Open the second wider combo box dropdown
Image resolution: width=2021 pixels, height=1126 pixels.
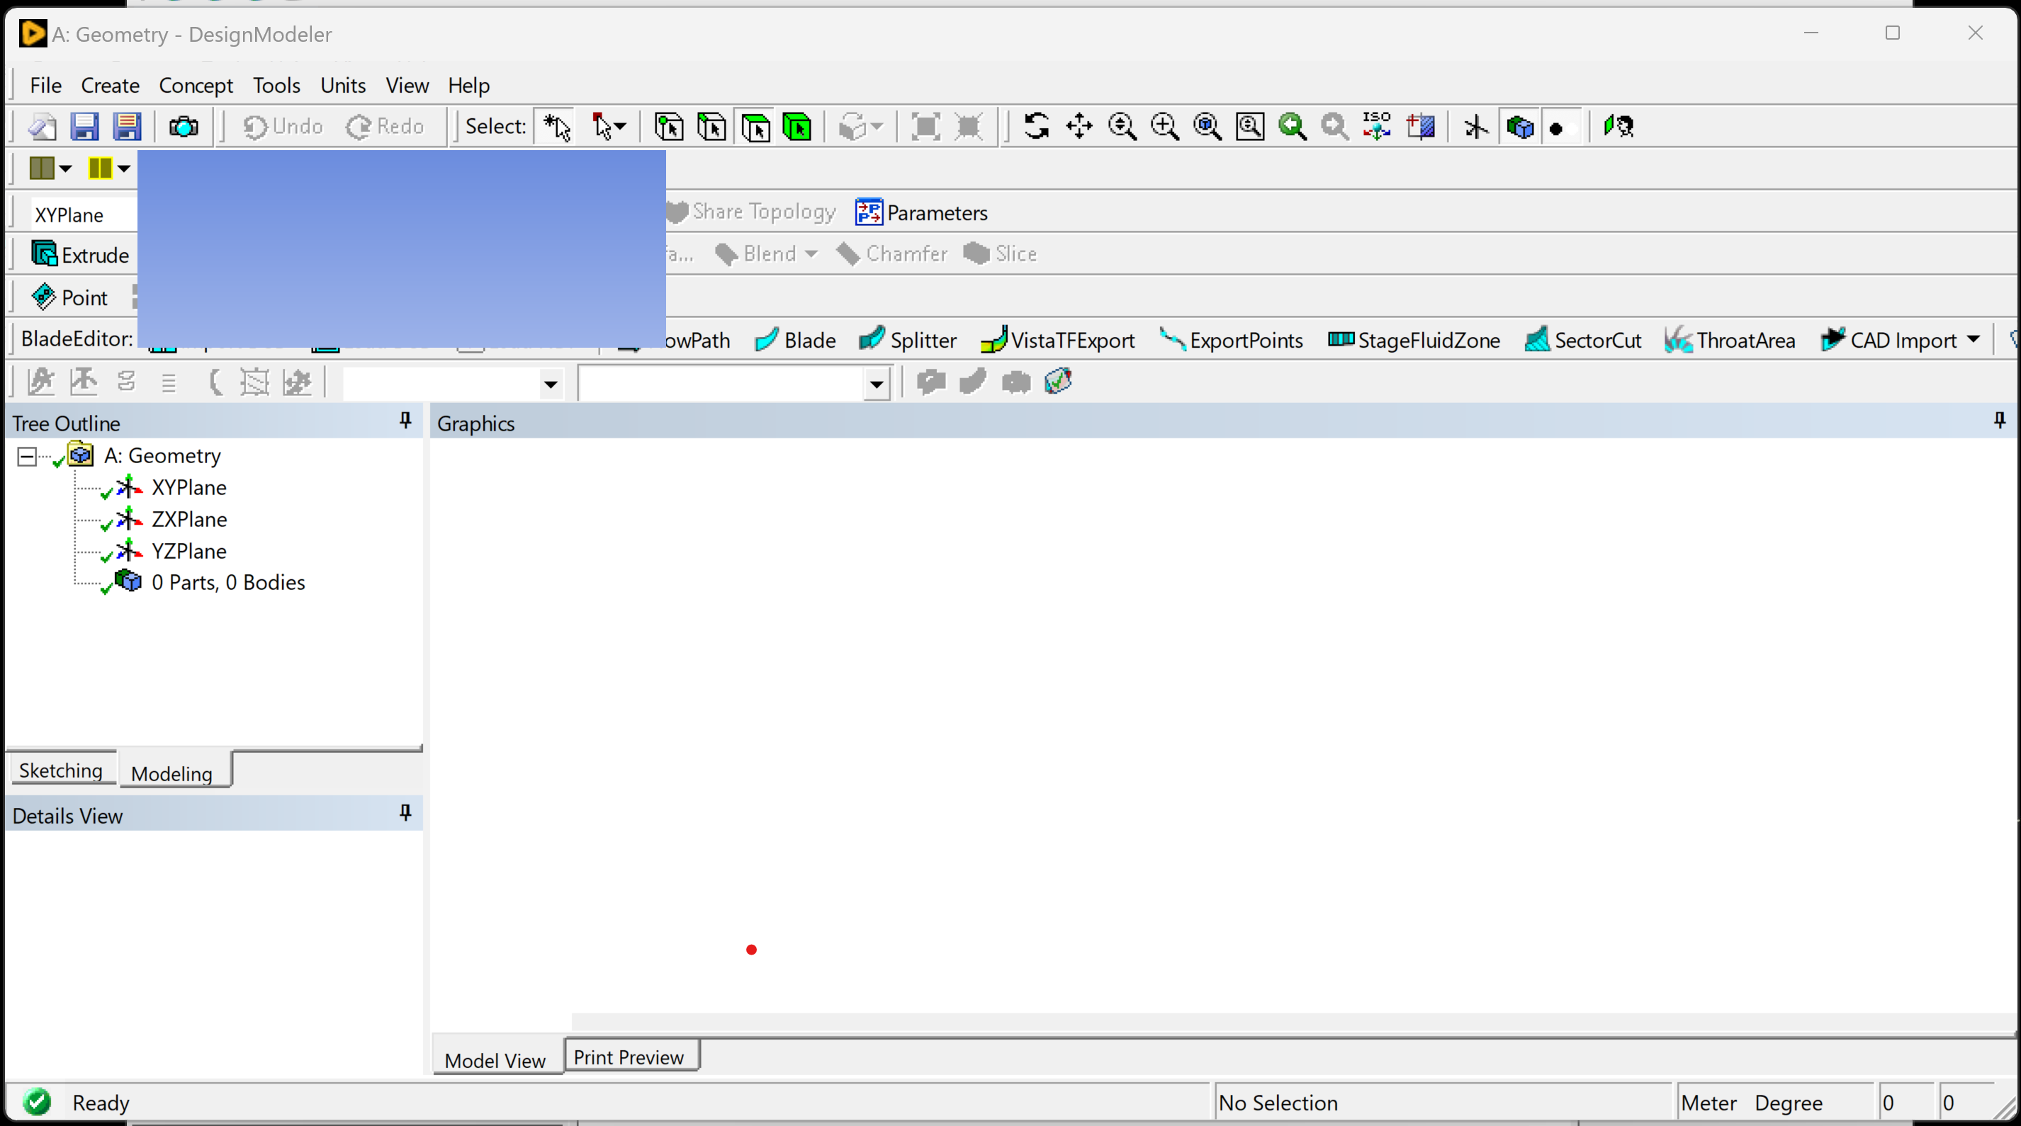pyautogui.click(x=877, y=385)
